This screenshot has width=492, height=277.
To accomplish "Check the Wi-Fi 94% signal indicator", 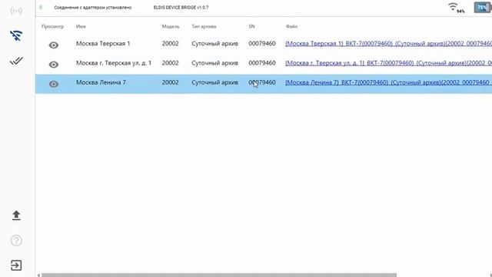I will tap(456, 8).
